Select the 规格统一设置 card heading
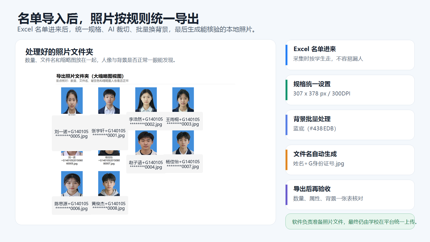Viewport: 430px width, 242px height. tap(312, 84)
